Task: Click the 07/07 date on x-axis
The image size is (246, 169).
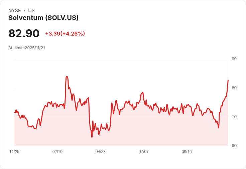Action: point(144,152)
